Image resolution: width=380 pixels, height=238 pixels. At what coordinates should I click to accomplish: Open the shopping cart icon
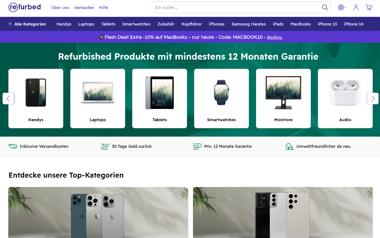pyautogui.click(x=369, y=8)
